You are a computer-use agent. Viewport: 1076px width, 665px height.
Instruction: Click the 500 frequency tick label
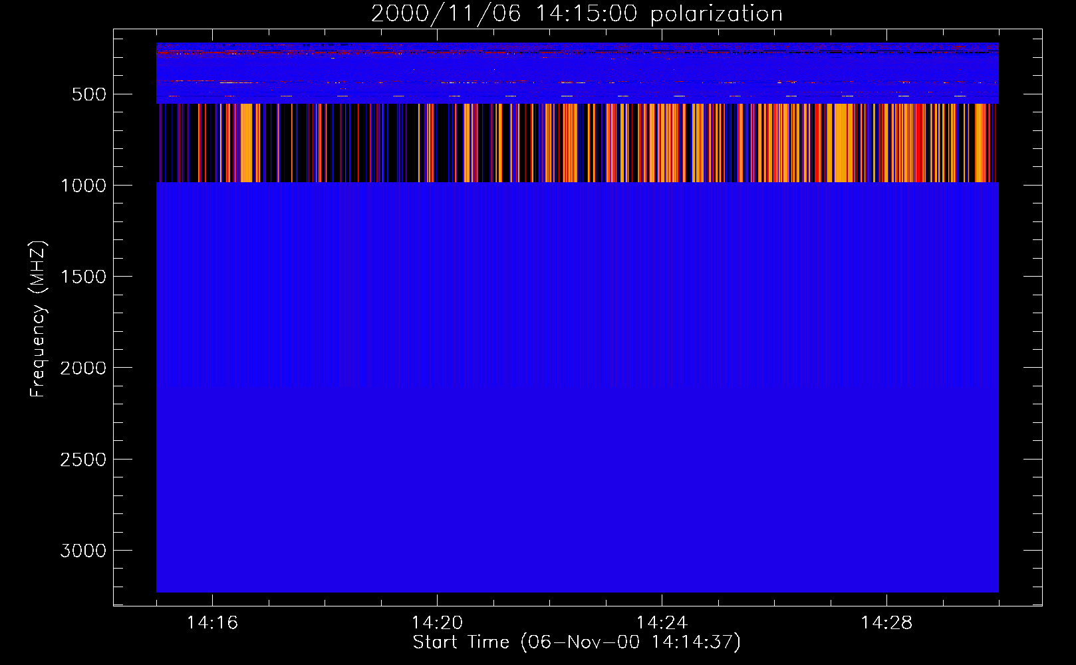(89, 94)
